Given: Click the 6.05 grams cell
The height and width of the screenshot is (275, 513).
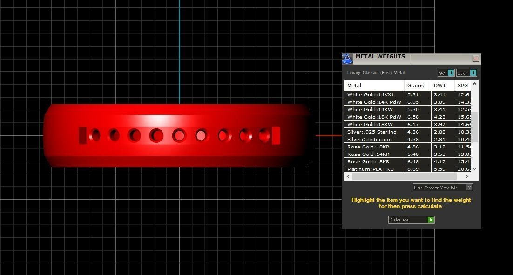Looking at the screenshot, I should [418, 102].
